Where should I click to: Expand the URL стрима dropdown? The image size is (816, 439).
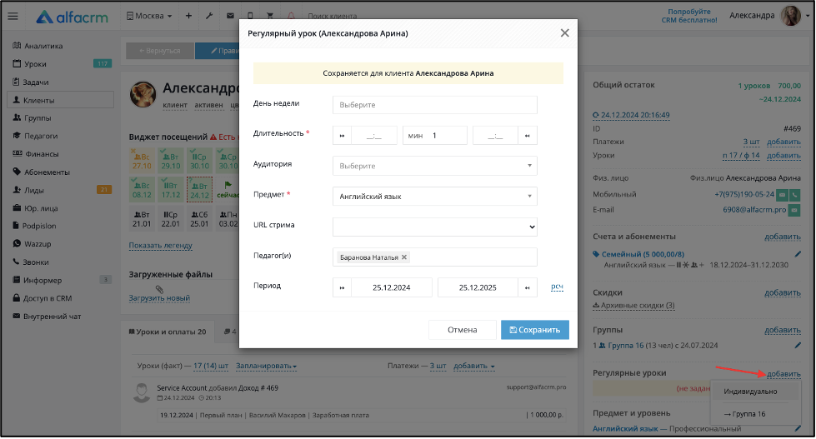click(x=434, y=227)
